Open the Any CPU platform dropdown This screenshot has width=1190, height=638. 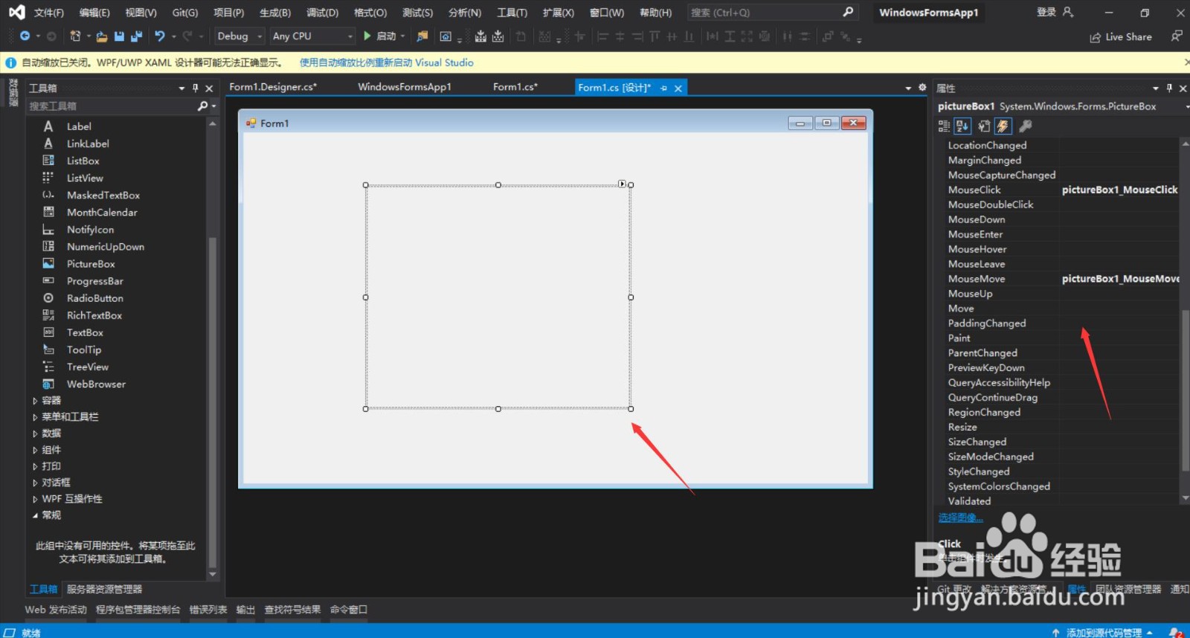[x=312, y=36]
